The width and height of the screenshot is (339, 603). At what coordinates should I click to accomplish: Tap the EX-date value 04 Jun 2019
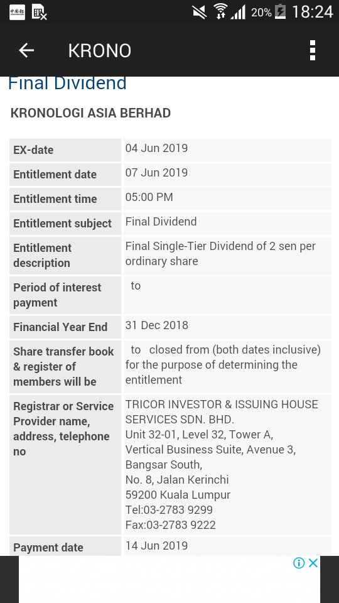156,148
